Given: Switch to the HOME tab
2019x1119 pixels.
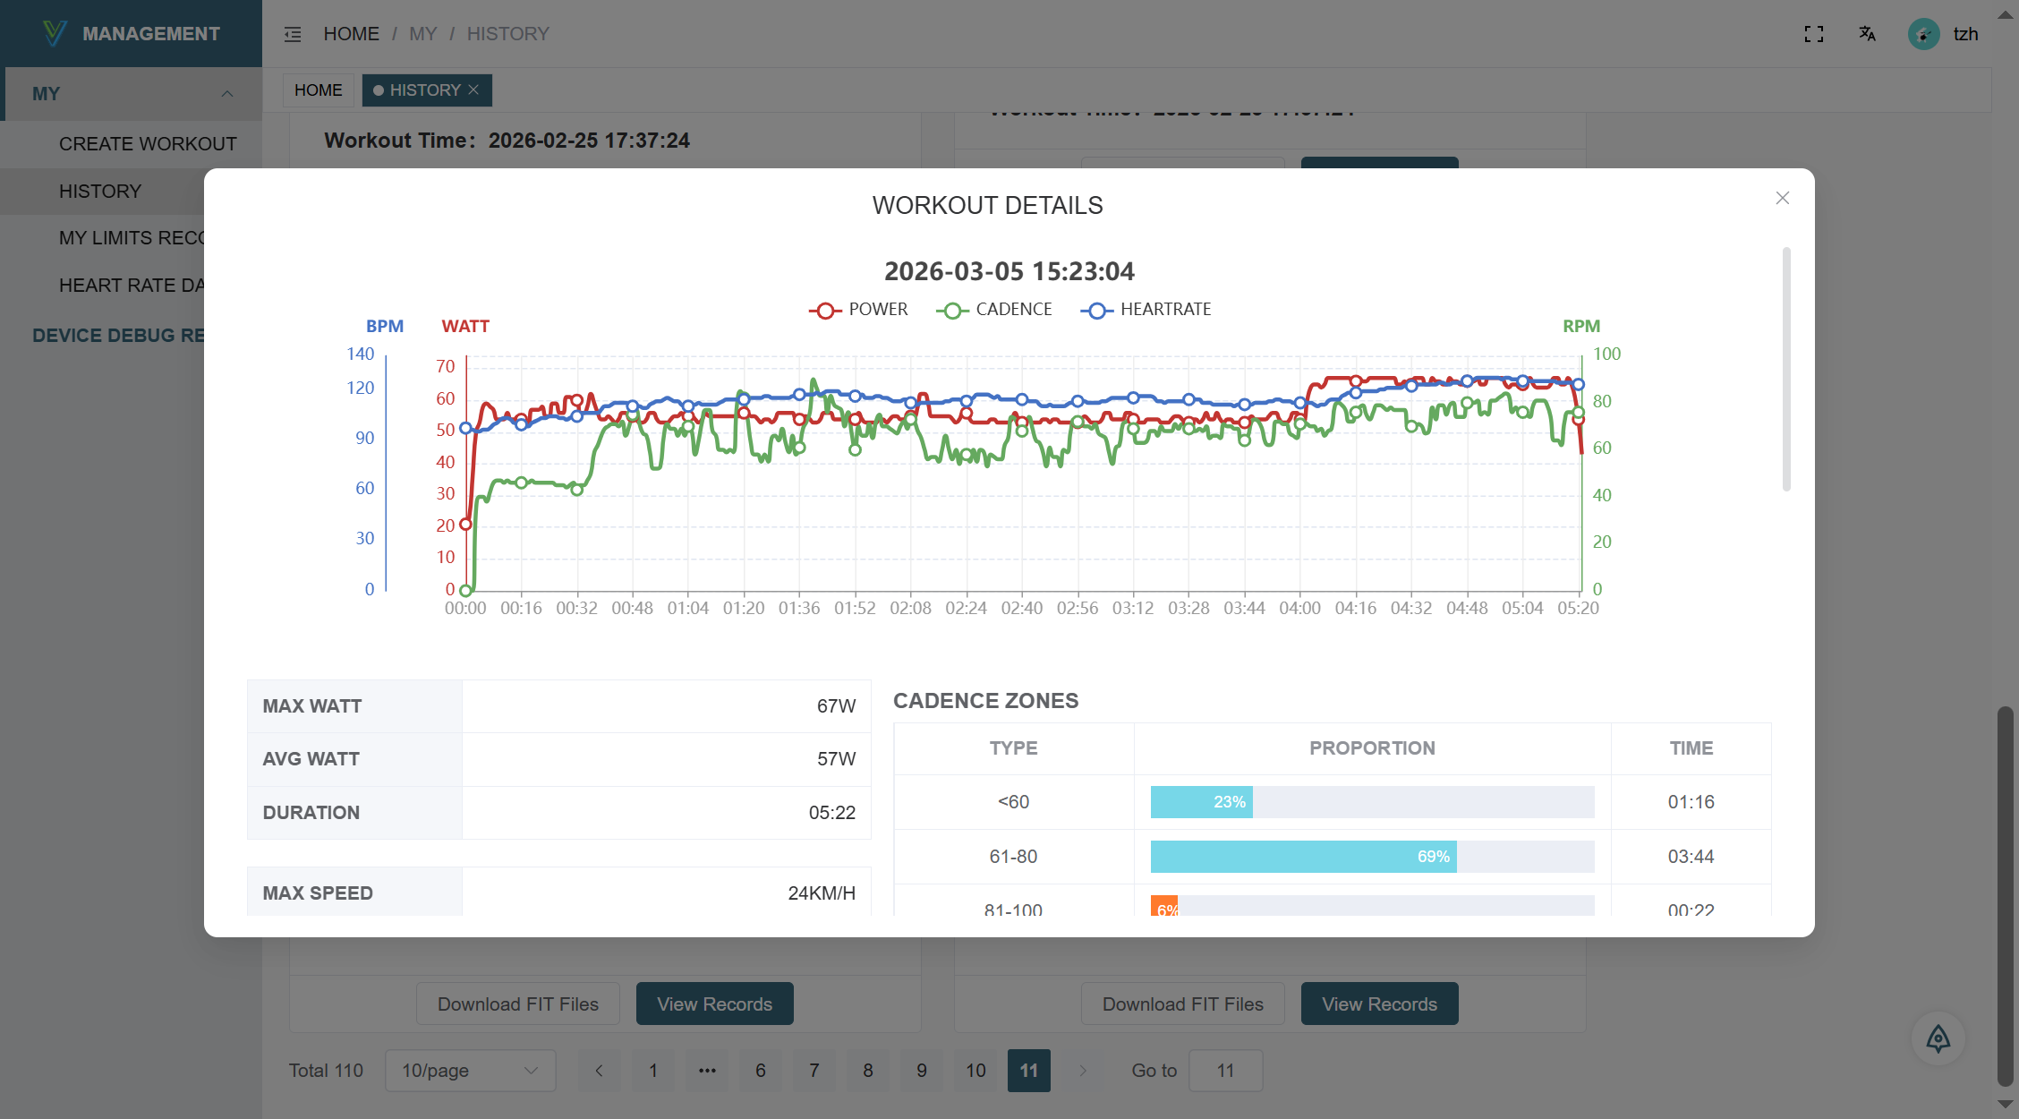Looking at the screenshot, I should coord(318,90).
